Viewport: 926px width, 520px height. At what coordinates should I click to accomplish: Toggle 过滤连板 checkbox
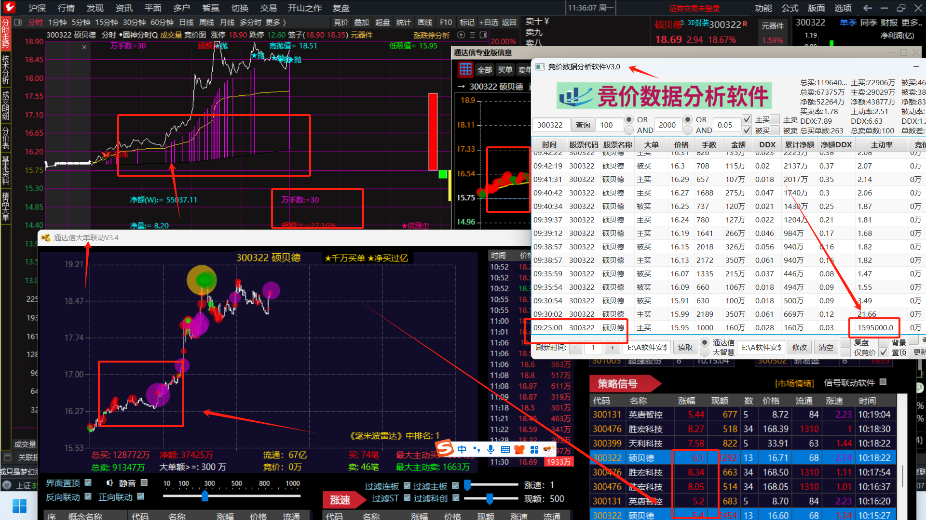click(407, 486)
